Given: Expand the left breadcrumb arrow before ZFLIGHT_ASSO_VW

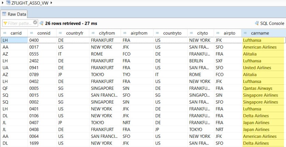Looking at the screenshot, I should (3, 3).
